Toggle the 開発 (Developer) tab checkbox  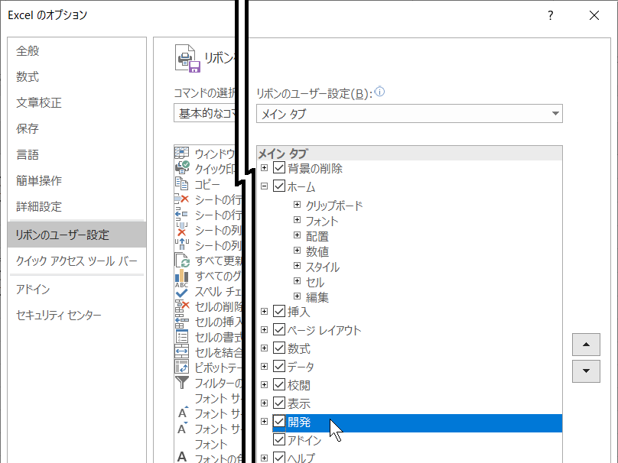[279, 421]
